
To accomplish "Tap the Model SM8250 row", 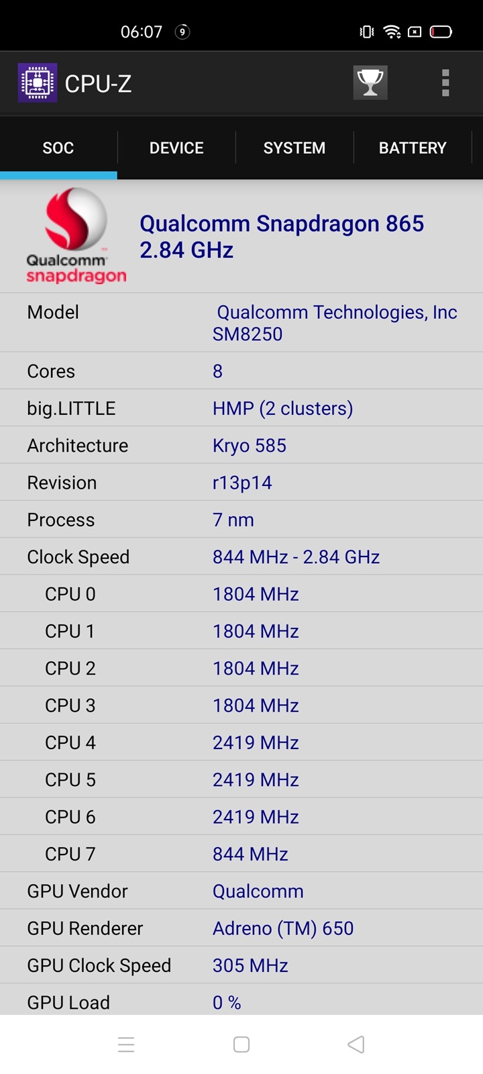I will pos(241,323).
